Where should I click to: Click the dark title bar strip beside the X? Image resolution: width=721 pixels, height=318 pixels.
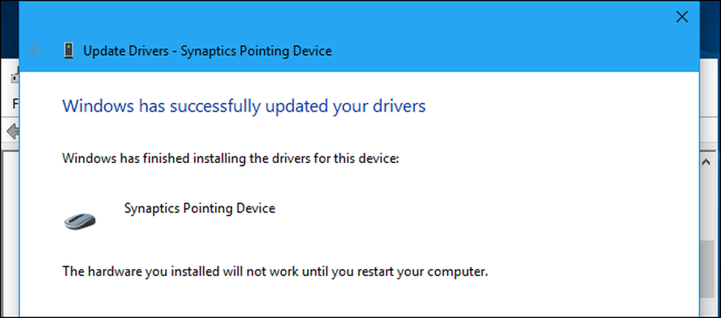tap(709, 27)
